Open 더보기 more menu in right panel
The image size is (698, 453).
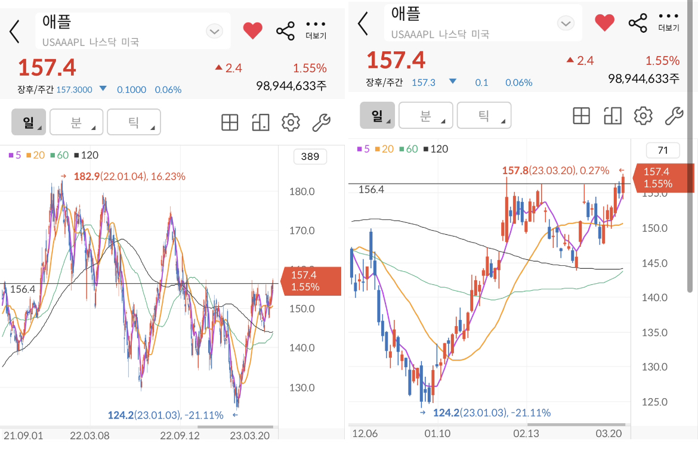pyautogui.click(x=669, y=22)
